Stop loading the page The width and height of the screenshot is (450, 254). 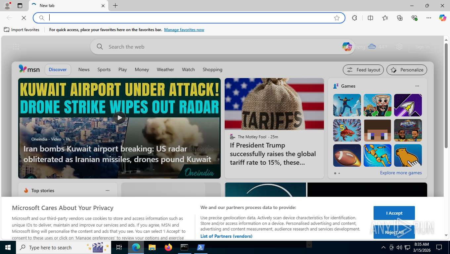pos(24,18)
